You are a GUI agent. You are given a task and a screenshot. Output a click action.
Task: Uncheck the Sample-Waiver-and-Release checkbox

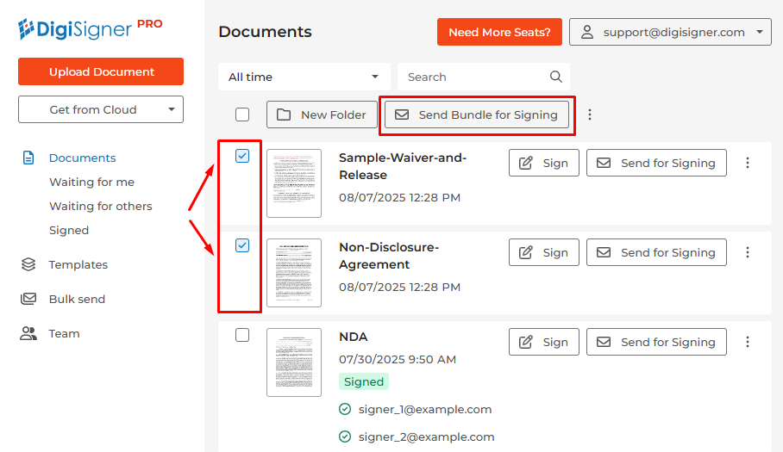[242, 156]
